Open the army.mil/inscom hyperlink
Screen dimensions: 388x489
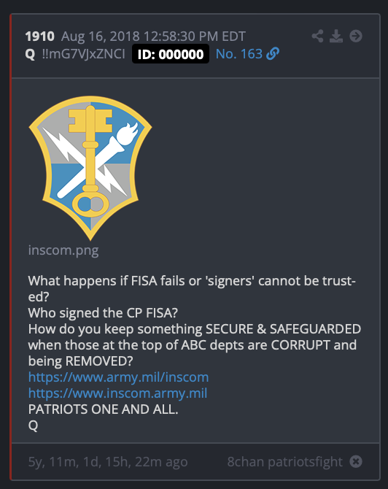click(118, 377)
